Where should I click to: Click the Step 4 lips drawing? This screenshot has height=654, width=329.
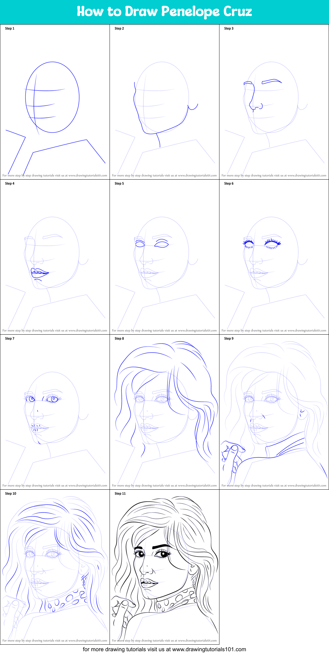point(55,258)
